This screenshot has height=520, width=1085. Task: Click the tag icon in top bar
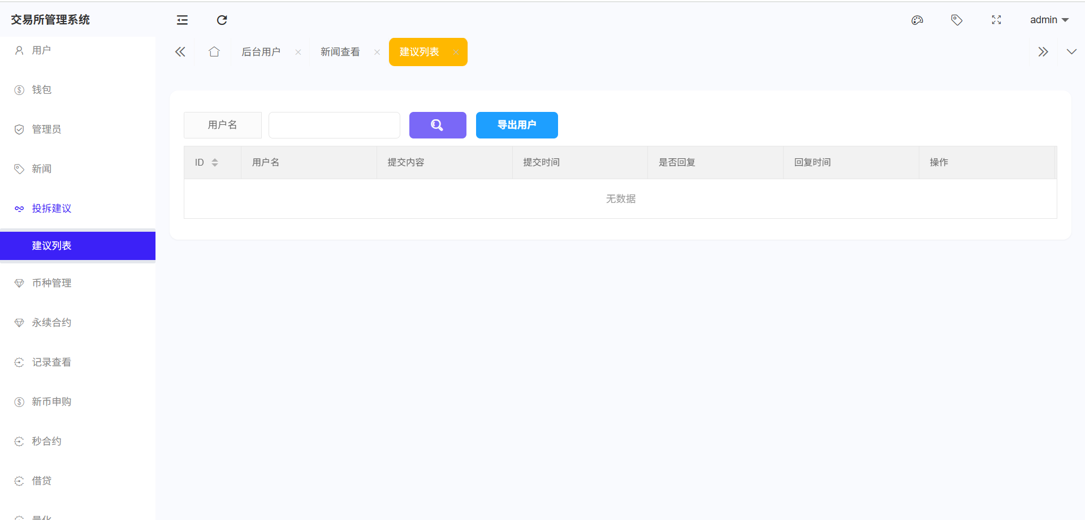[x=957, y=20]
